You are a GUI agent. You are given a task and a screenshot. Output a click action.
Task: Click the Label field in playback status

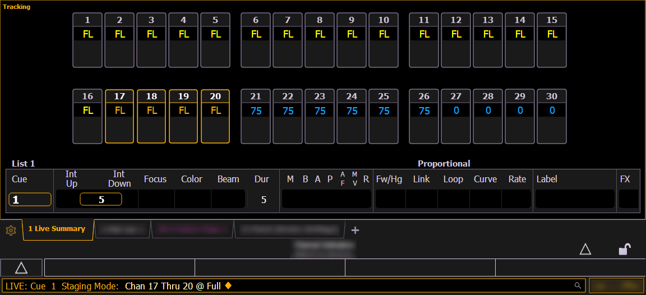click(574, 199)
